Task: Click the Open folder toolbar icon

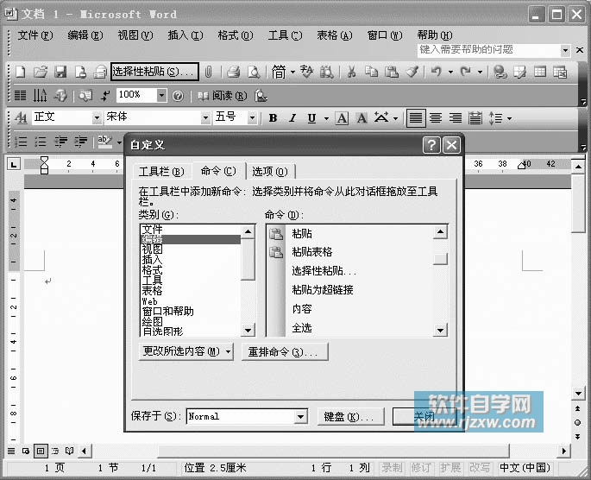Action: point(41,72)
